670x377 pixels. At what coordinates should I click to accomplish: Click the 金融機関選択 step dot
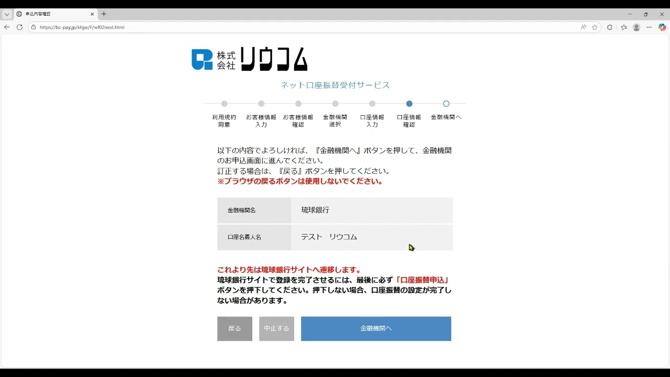tap(335, 104)
